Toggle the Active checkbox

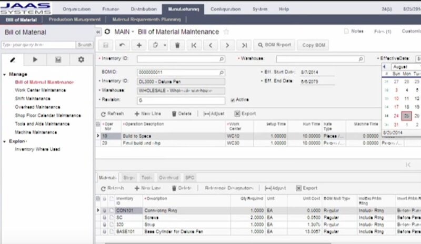pyautogui.click(x=233, y=99)
